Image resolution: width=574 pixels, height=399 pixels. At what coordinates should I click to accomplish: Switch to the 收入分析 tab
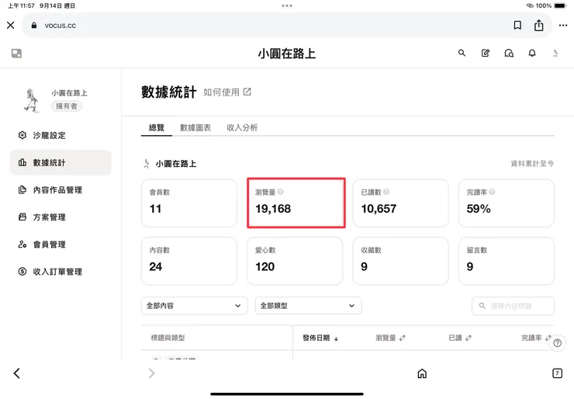click(242, 127)
